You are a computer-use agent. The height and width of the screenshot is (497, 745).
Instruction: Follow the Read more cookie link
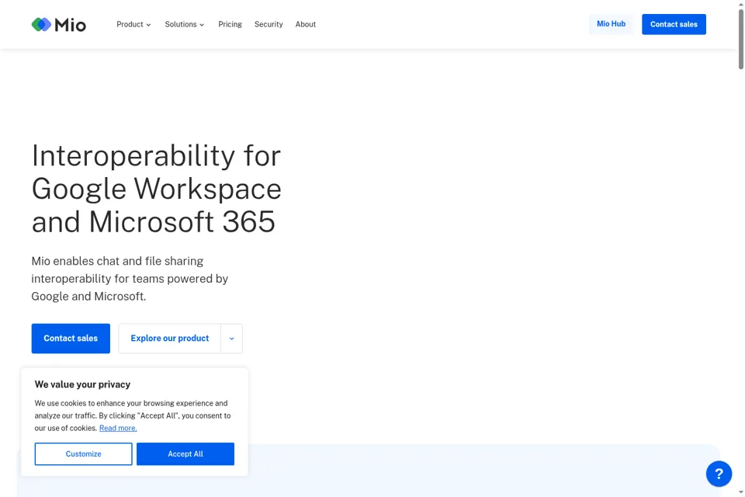click(x=118, y=428)
